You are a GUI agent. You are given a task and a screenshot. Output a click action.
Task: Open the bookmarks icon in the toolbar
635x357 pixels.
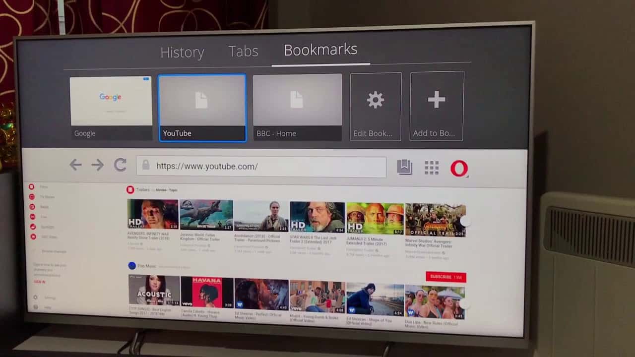pos(404,167)
